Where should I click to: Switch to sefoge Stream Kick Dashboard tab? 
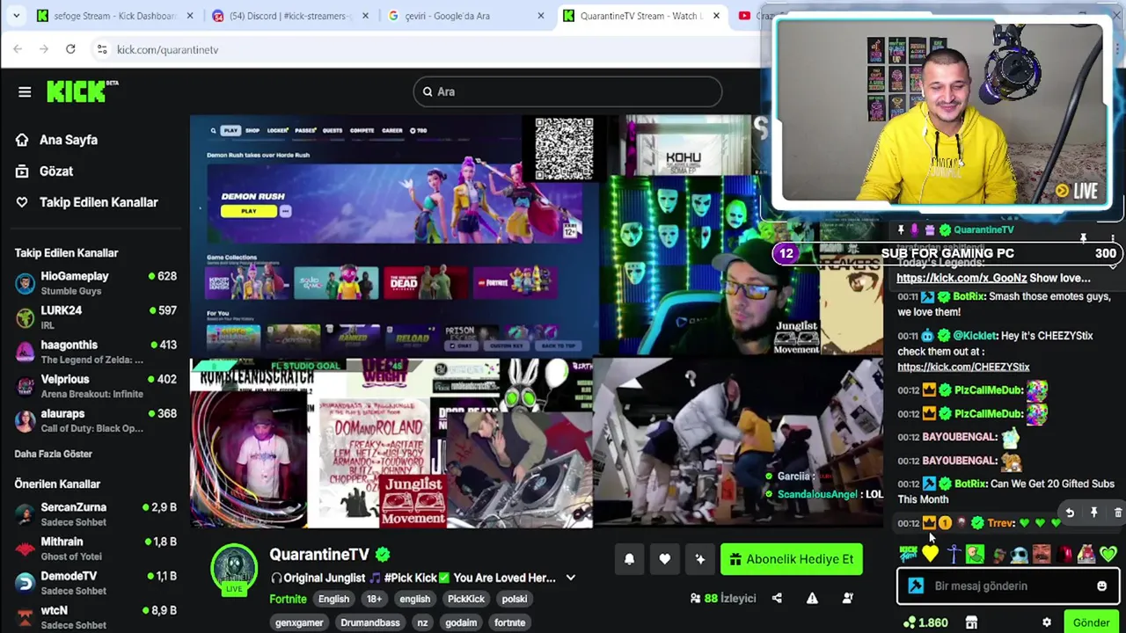pyautogui.click(x=114, y=16)
